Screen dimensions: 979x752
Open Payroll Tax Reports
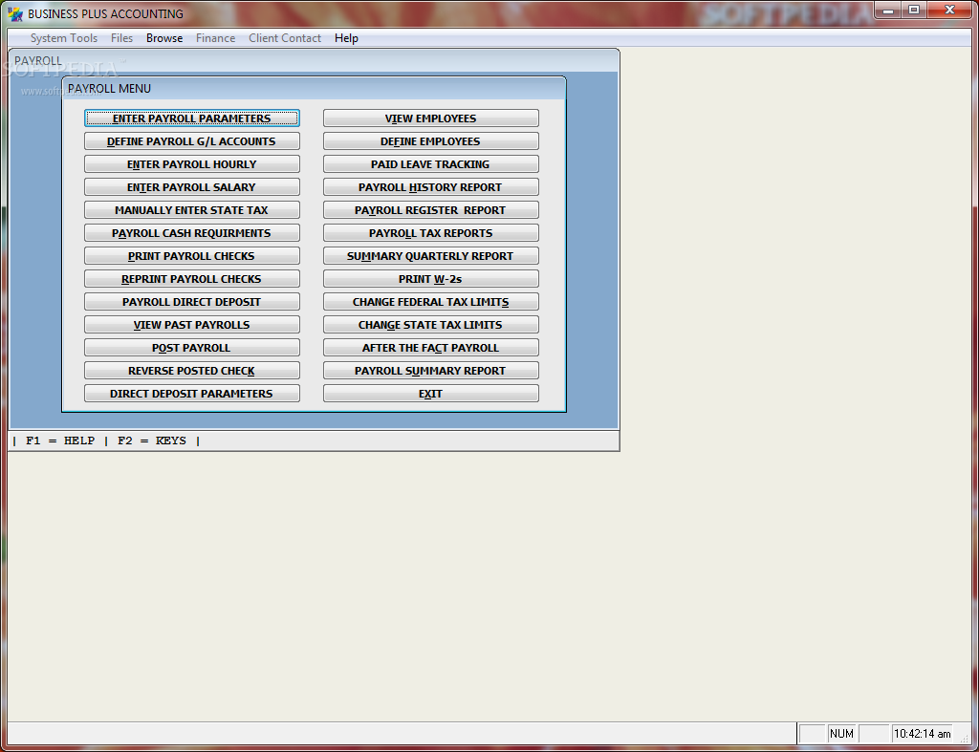[431, 233]
